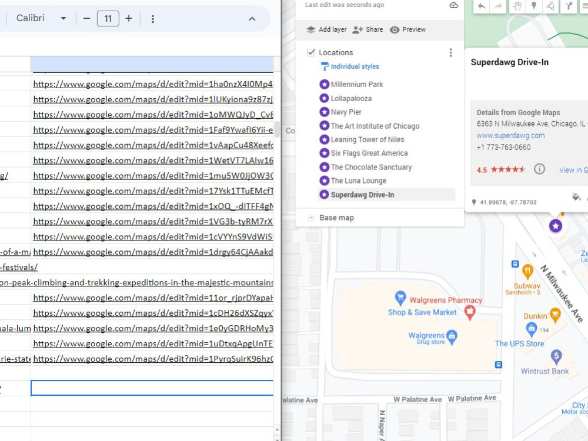Click the coordinates pin icon in info card
The image size is (588, 441).
pos(474,202)
